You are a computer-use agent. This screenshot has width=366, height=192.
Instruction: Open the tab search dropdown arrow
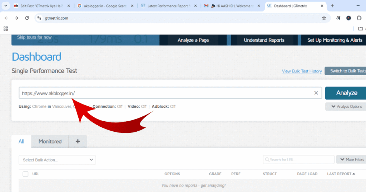(6, 6)
